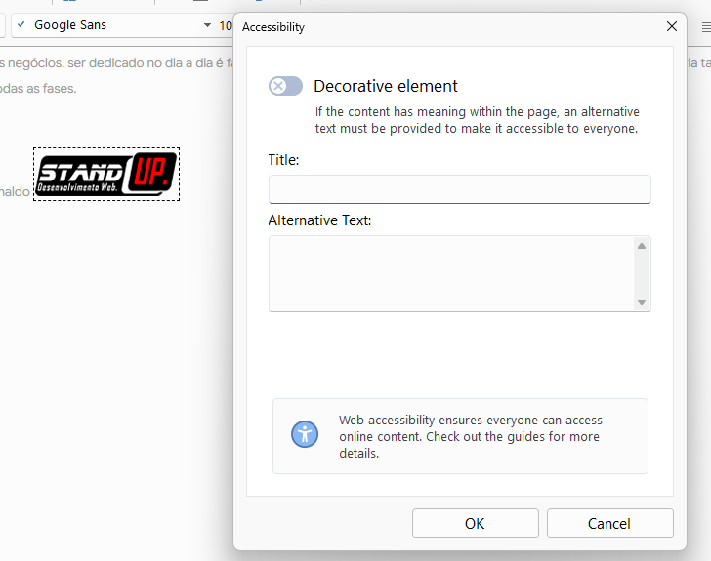Click inside the Alternative Text box
The width and height of the screenshot is (711, 561).
pos(449,273)
